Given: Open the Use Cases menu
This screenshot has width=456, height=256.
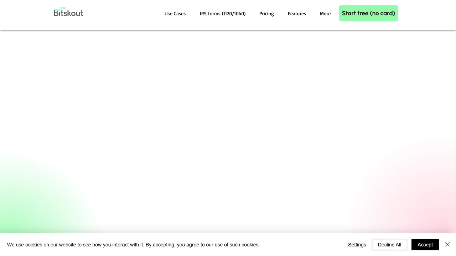Looking at the screenshot, I should click(x=175, y=14).
